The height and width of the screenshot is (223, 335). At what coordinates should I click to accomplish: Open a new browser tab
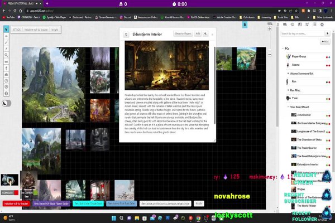[47, 4]
